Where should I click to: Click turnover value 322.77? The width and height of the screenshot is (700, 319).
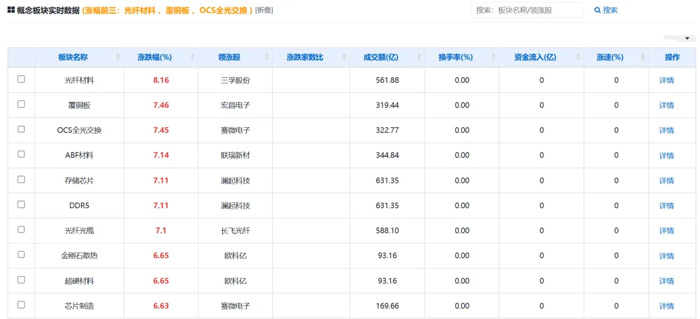click(x=387, y=130)
